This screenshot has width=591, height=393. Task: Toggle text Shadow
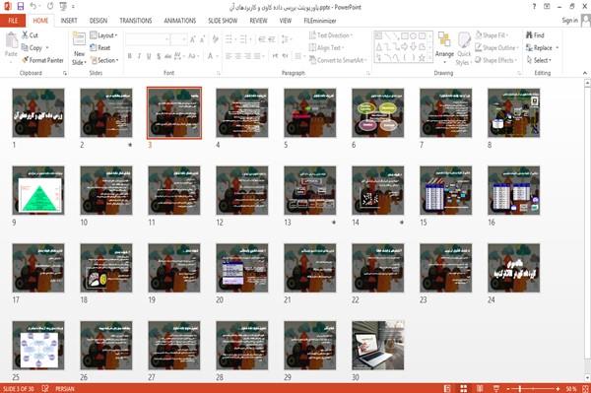tap(159, 56)
